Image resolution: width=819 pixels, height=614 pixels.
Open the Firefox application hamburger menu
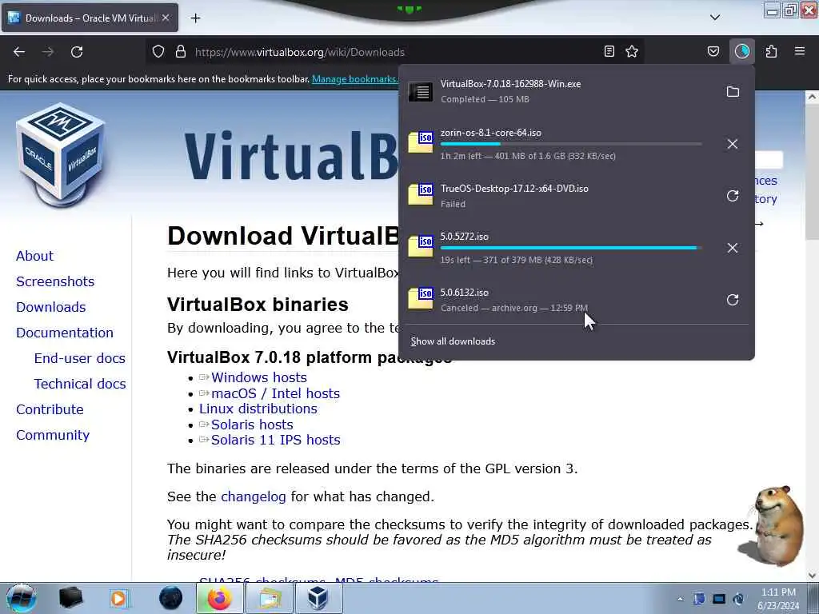(800, 51)
